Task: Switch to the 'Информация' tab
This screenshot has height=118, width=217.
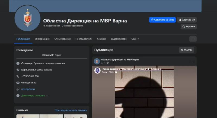Action: tap(42, 39)
